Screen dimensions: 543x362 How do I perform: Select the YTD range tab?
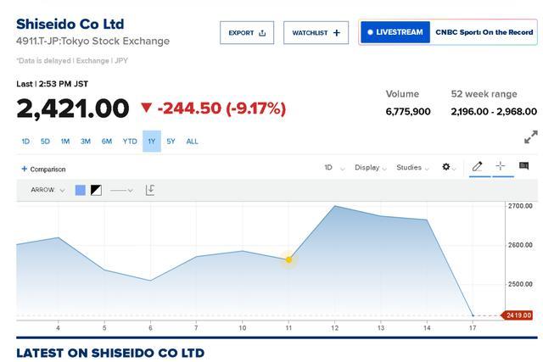point(130,142)
